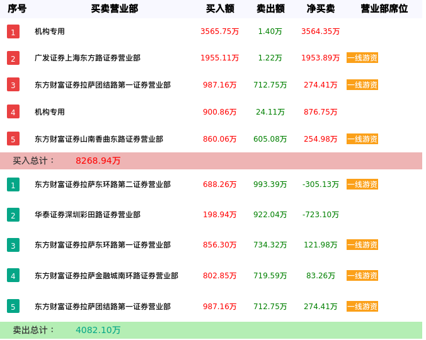Click the 一线游资 tag beside 东方财富证券拉萨金融城南环路
The width and height of the screenshot is (426, 340).
point(362,275)
